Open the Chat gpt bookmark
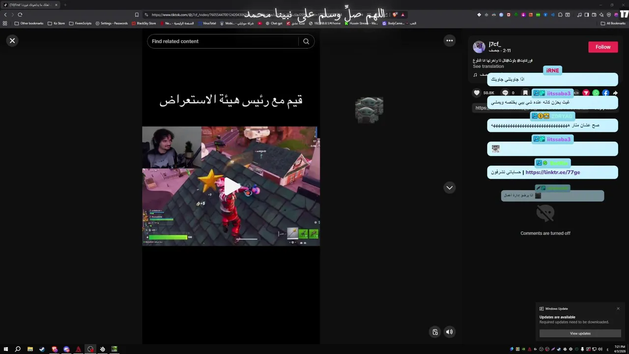629x354 pixels. coord(274,23)
